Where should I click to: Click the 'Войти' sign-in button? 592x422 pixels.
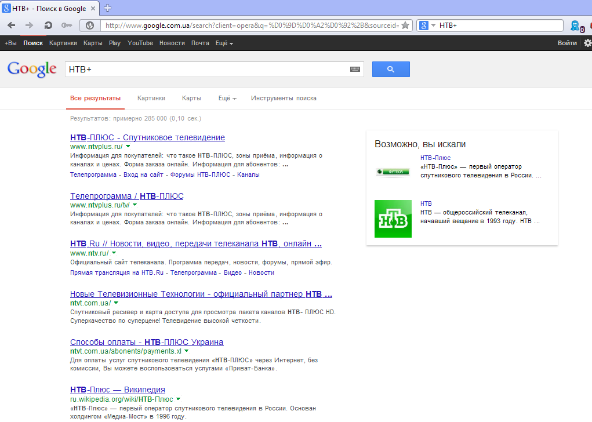pyautogui.click(x=566, y=43)
